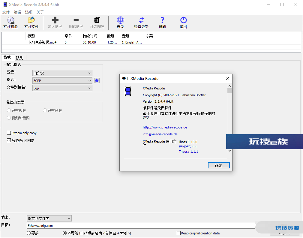Click the about dialog scrollbar up arrow
This screenshot has width=303, height=238.
(229, 86)
